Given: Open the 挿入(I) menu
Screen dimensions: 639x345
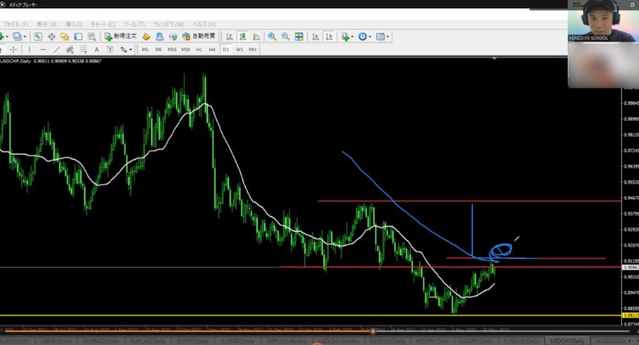Looking at the screenshot, I should (74, 25).
